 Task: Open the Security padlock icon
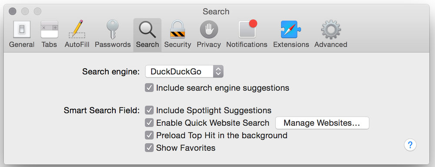click(177, 30)
